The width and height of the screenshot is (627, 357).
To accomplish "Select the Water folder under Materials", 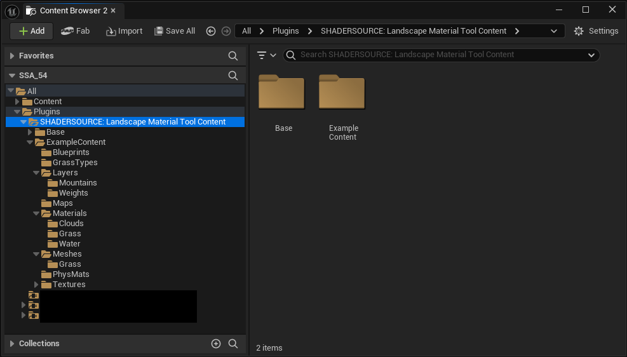I will [x=69, y=244].
